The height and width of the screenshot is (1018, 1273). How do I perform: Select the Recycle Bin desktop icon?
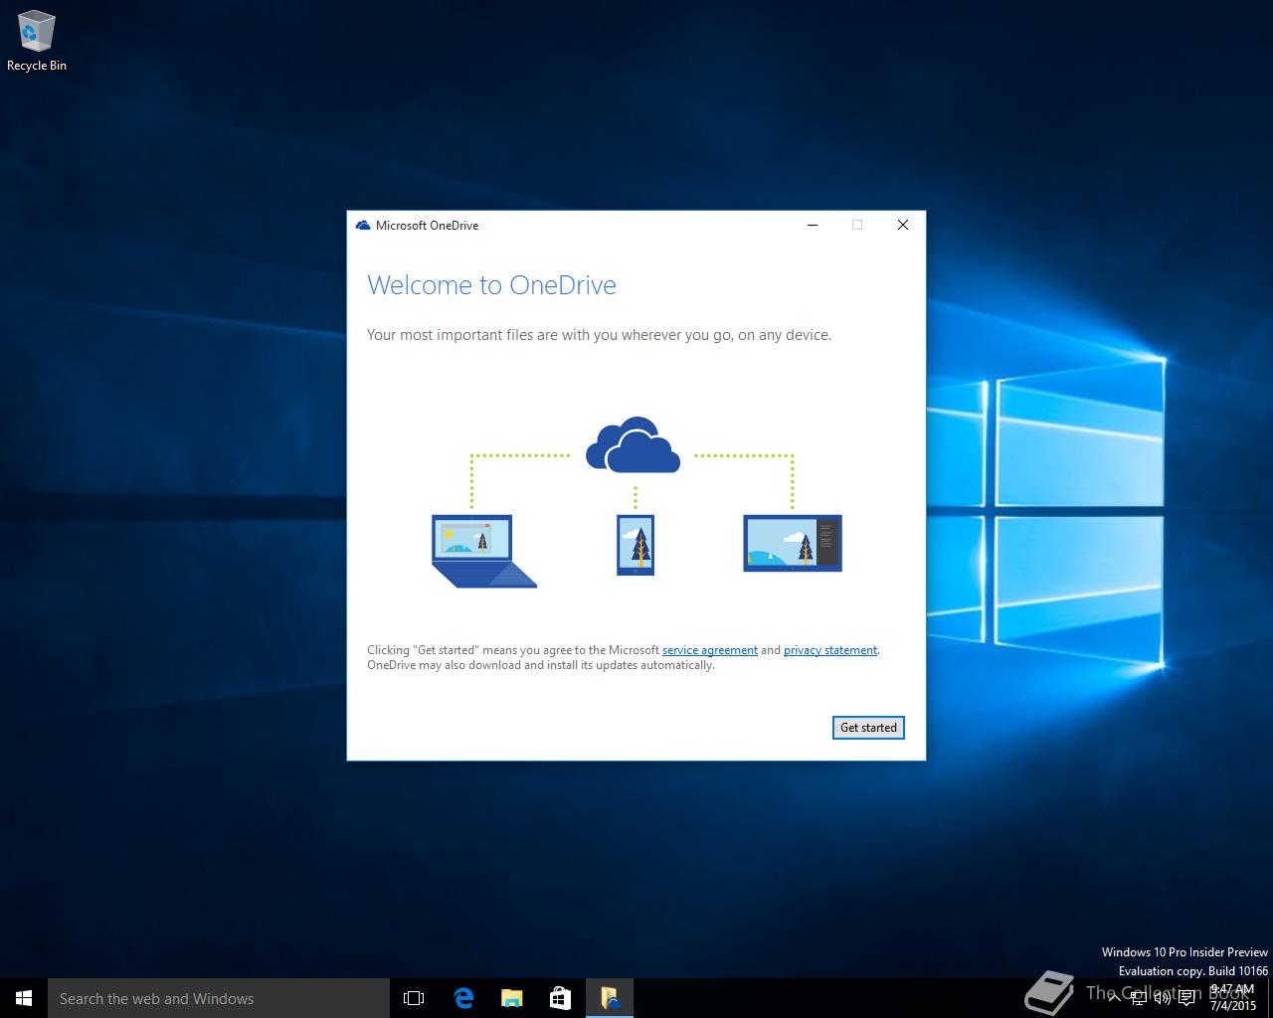pyautogui.click(x=37, y=41)
